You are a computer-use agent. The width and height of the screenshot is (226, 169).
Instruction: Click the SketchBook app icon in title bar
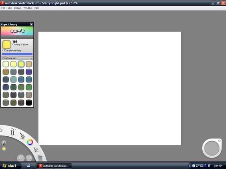(2, 3)
